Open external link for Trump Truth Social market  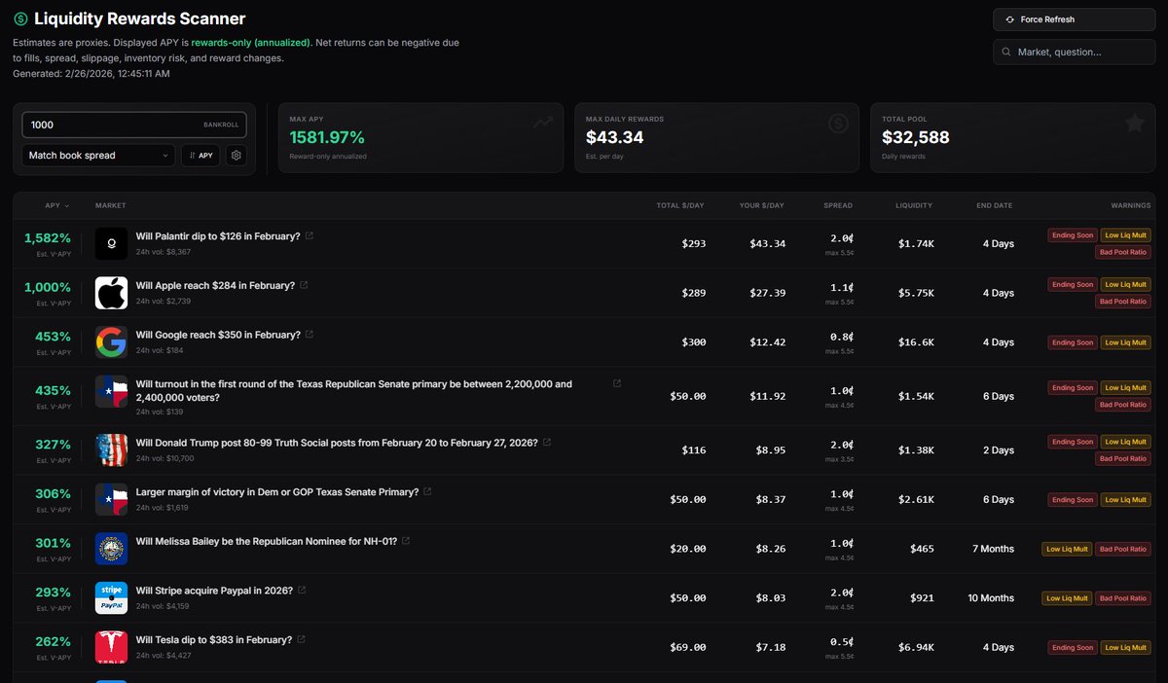547,442
